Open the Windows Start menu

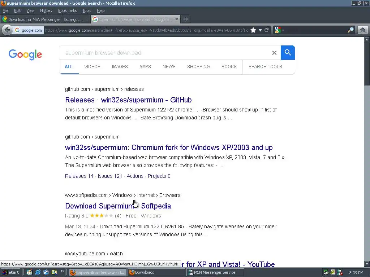[x=11, y=272]
